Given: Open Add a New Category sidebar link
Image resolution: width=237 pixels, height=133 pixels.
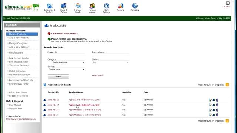Looking at the screenshot, I should [x=19, y=47].
